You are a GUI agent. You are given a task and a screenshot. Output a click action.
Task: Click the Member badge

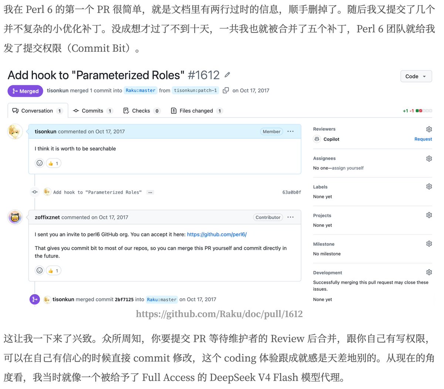tap(272, 132)
